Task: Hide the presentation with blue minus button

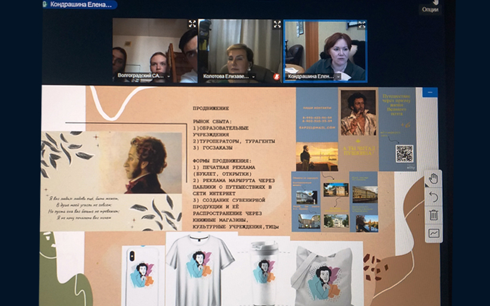Action: [x=430, y=92]
